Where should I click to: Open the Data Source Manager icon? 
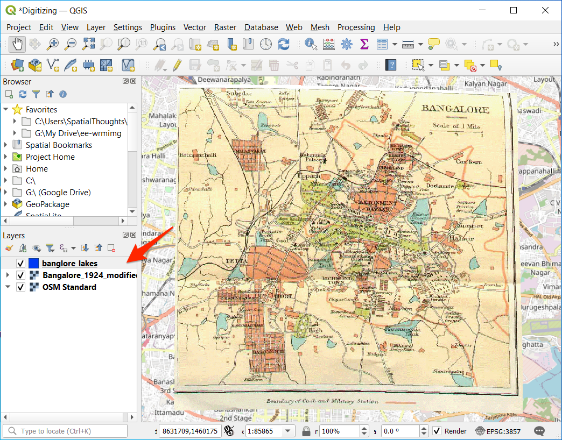point(17,65)
